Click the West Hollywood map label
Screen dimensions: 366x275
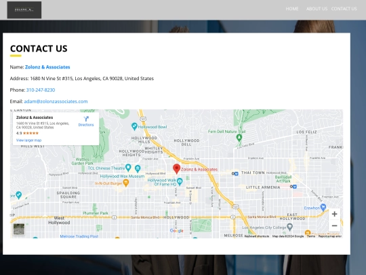pos(59,220)
